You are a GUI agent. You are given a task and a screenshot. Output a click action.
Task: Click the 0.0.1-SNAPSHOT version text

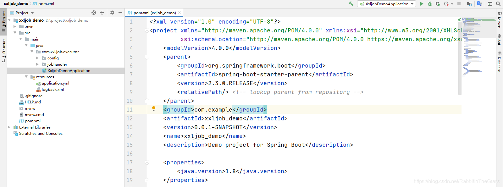218,127
